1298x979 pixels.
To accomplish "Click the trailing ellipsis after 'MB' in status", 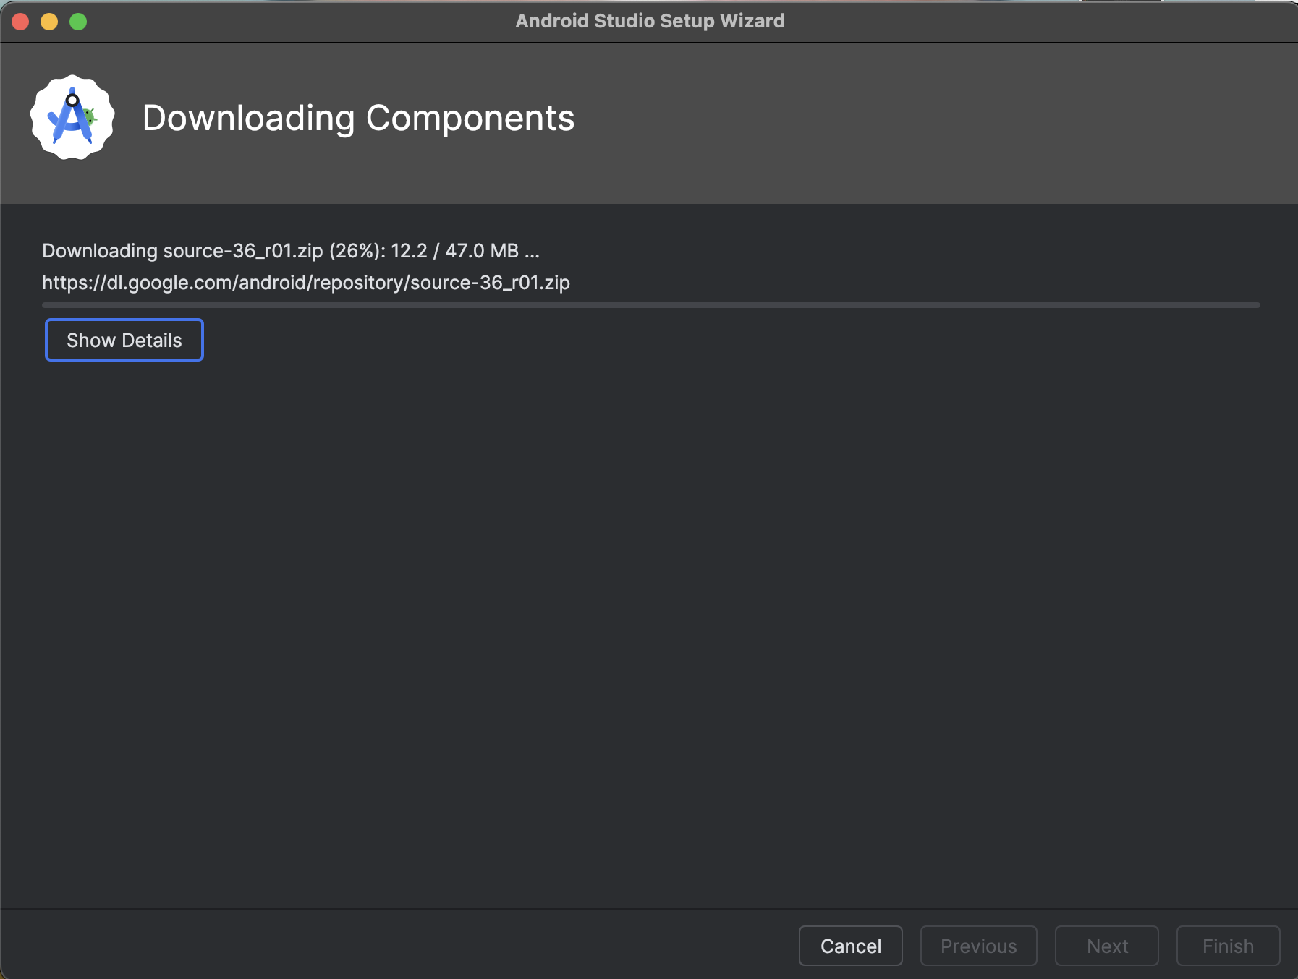I will click(x=532, y=252).
